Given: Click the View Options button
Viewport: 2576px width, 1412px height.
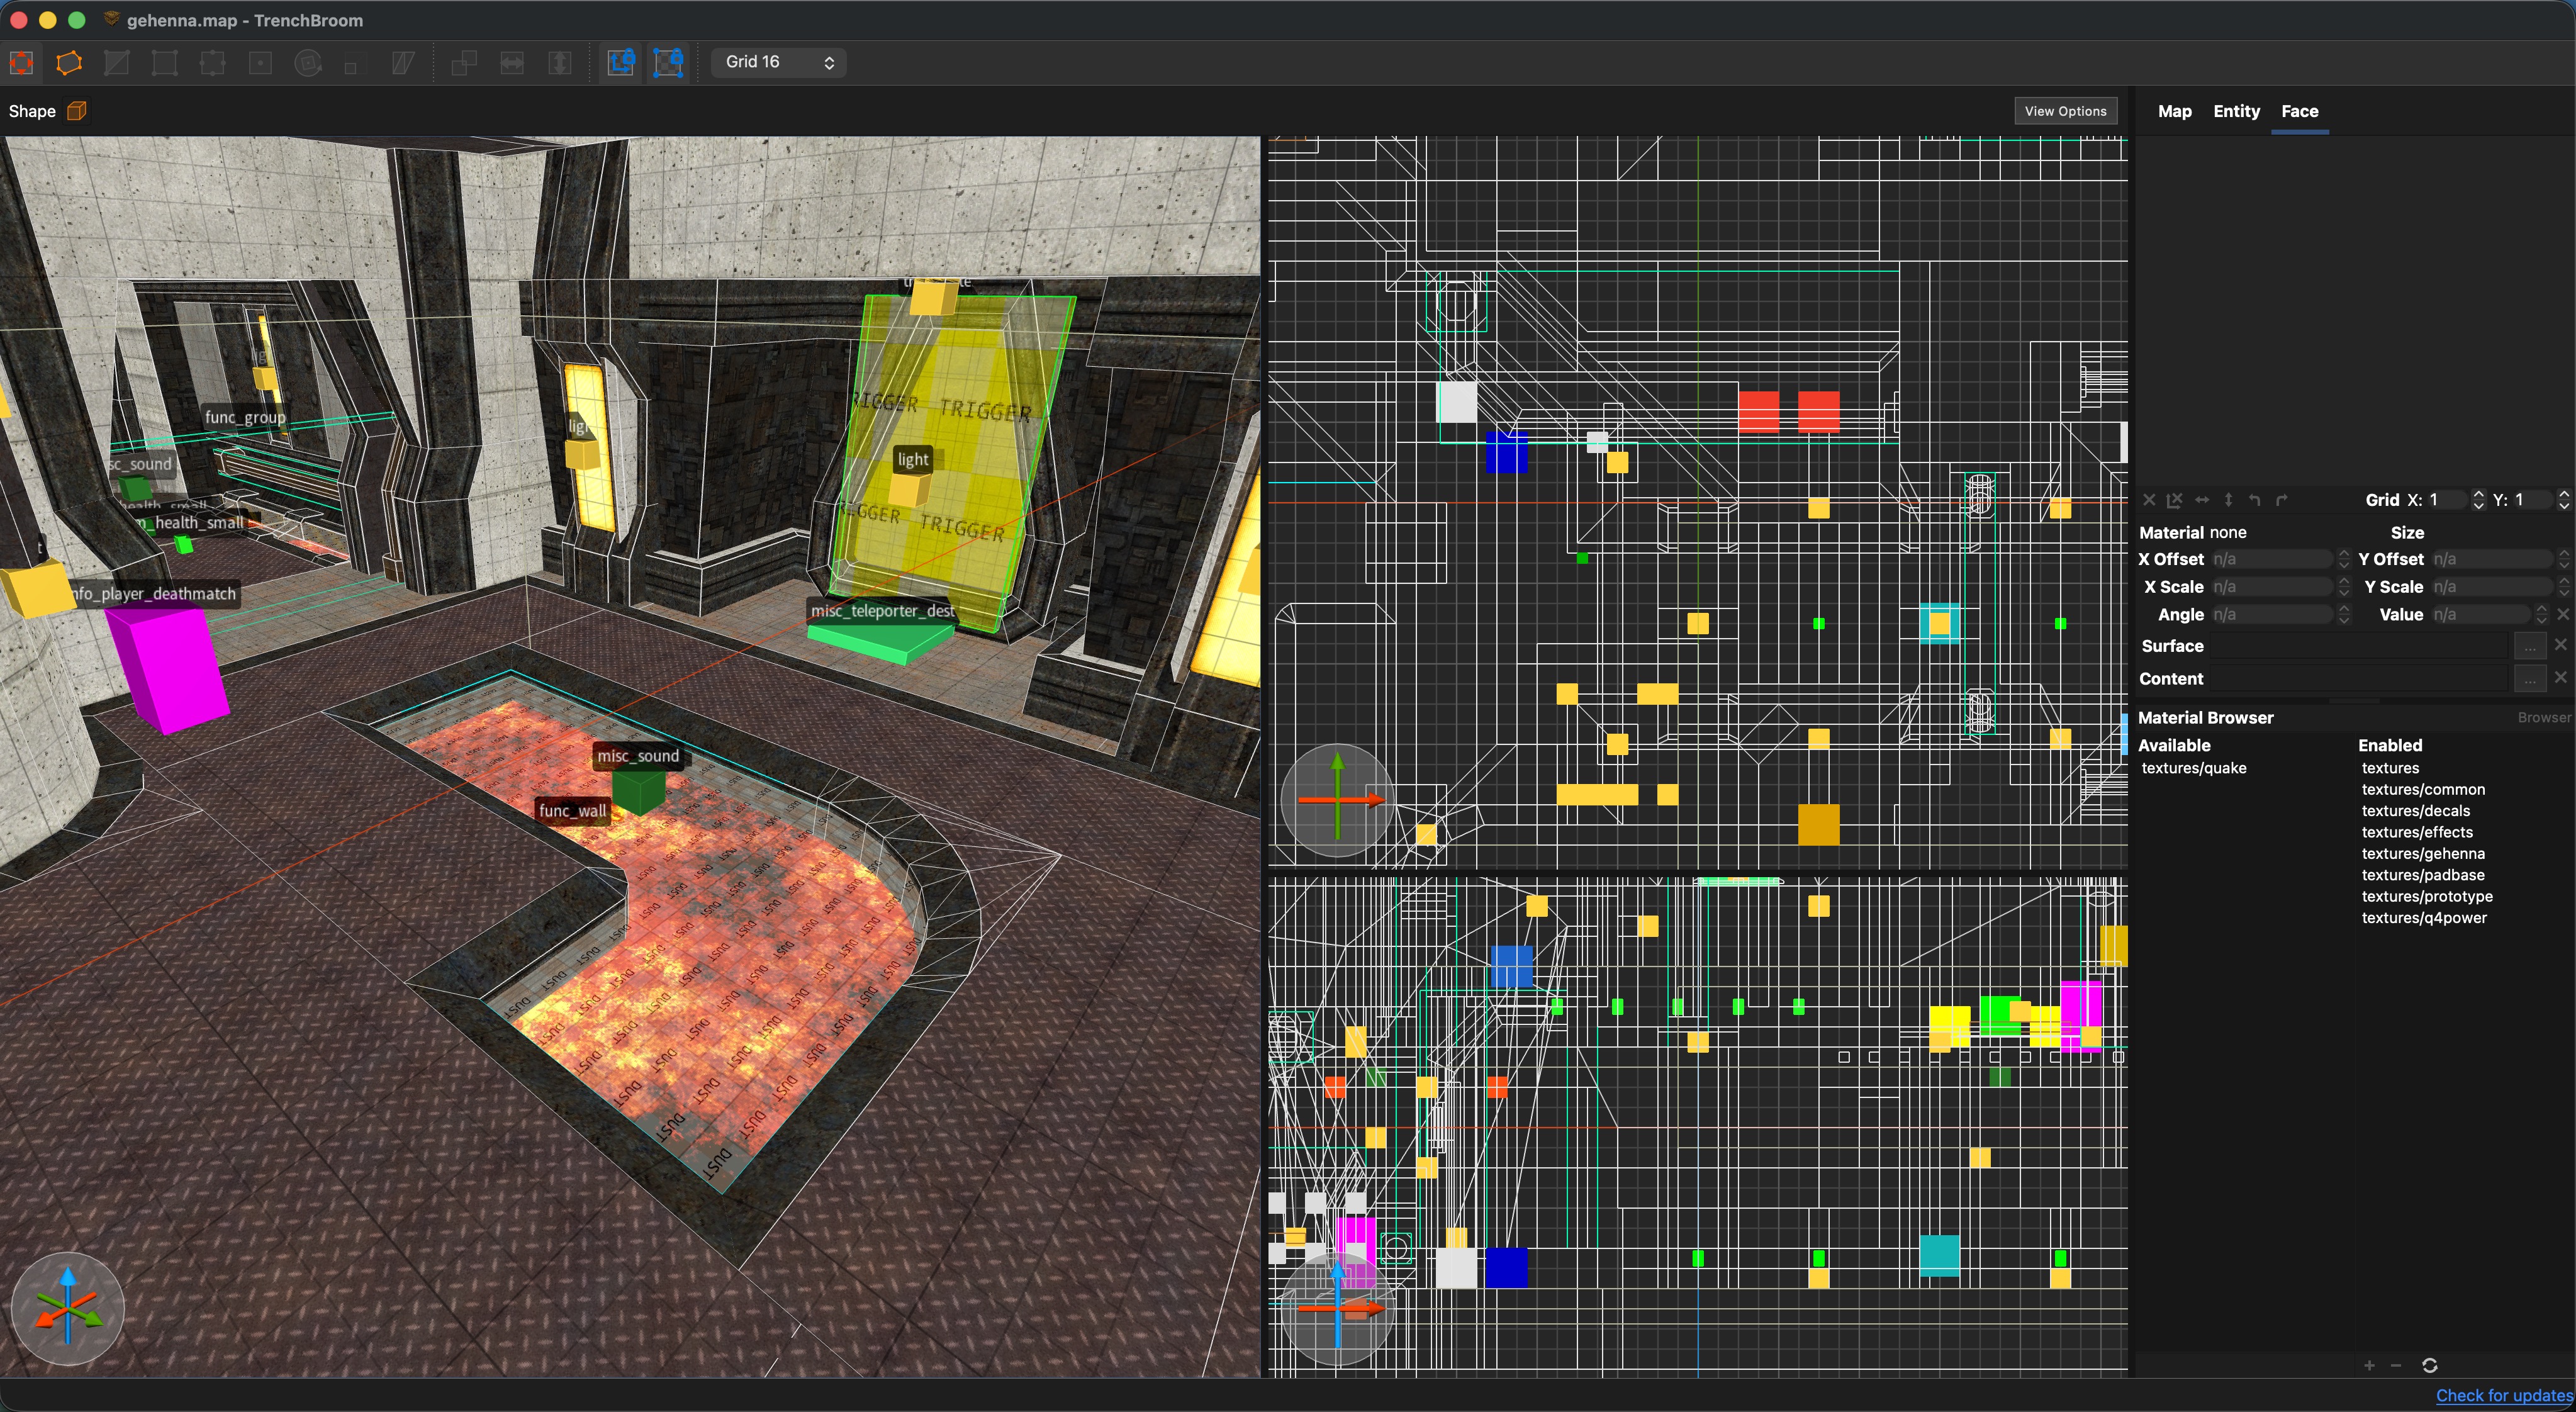Looking at the screenshot, I should (x=2065, y=111).
